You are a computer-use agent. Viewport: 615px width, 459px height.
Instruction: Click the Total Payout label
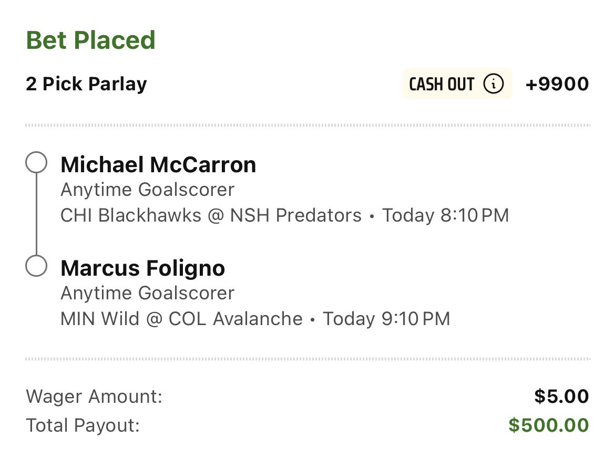coord(83,425)
